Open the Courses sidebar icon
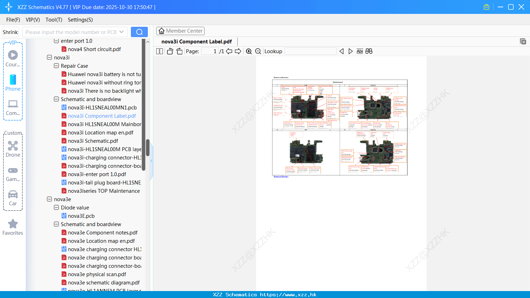This screenshot has width=530, height=298. click(13, 58)
